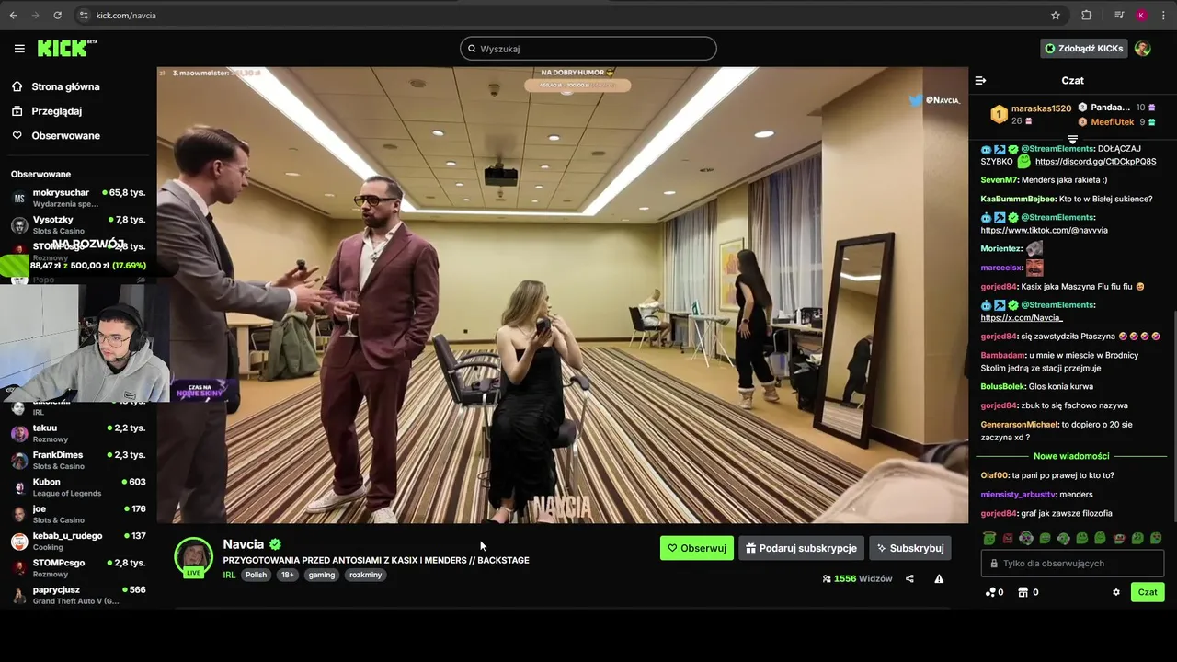Open site information icon in the address bar

tap(84, 16)
